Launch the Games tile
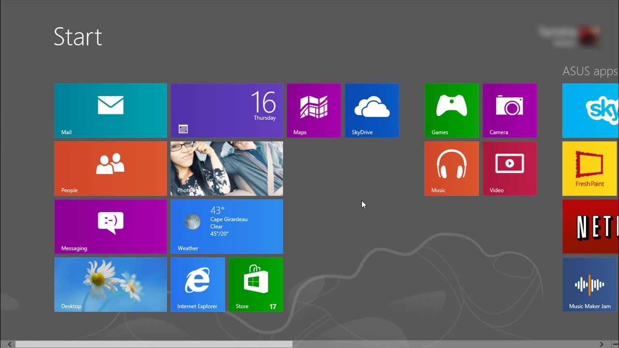The width and height of the screenshot is (619, 348). (x=452, y=111)
